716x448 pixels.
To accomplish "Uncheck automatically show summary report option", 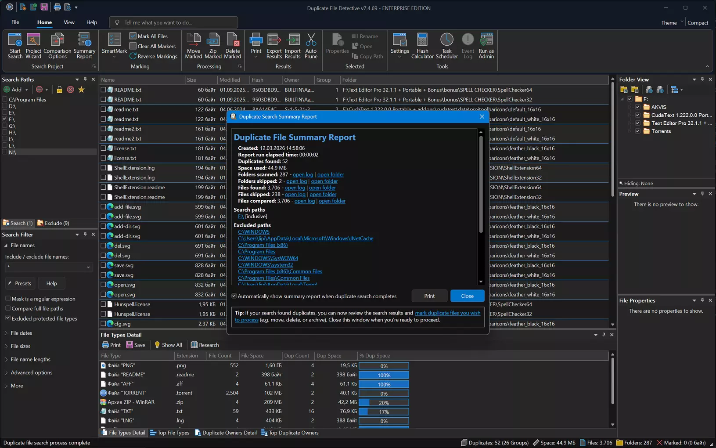I will [x=234, y=296].
